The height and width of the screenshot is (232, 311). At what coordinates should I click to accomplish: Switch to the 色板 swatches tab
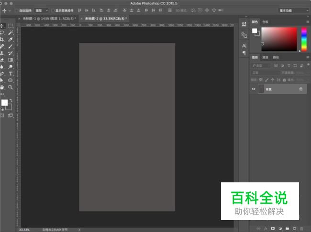[x=265, y=21]
